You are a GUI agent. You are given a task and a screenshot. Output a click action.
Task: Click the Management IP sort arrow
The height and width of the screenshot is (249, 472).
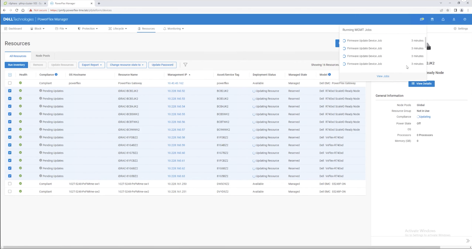tap(190, 75)
